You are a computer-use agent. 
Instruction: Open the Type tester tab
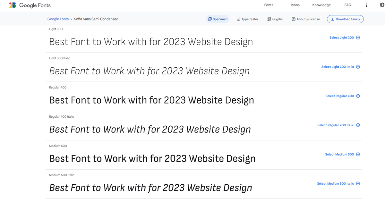coord(247,19)
